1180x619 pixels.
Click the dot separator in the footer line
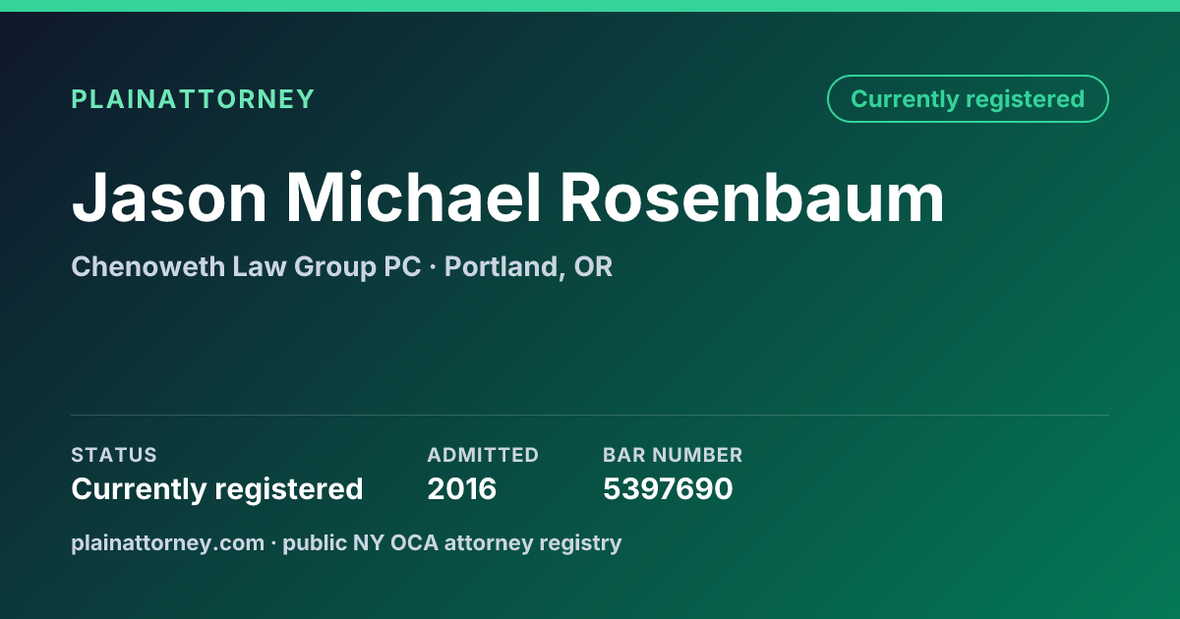click(x=274, y=543)
